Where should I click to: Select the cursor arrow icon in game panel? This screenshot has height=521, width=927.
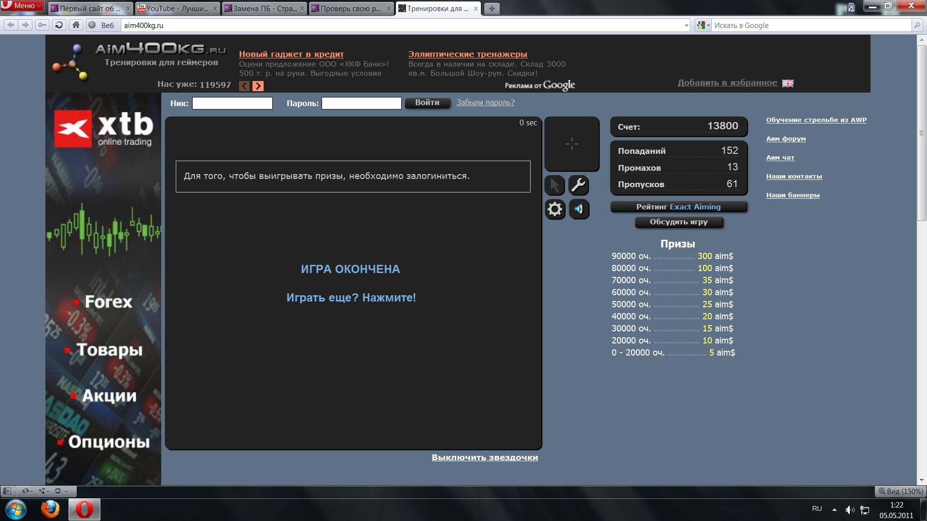coord(555,185)
